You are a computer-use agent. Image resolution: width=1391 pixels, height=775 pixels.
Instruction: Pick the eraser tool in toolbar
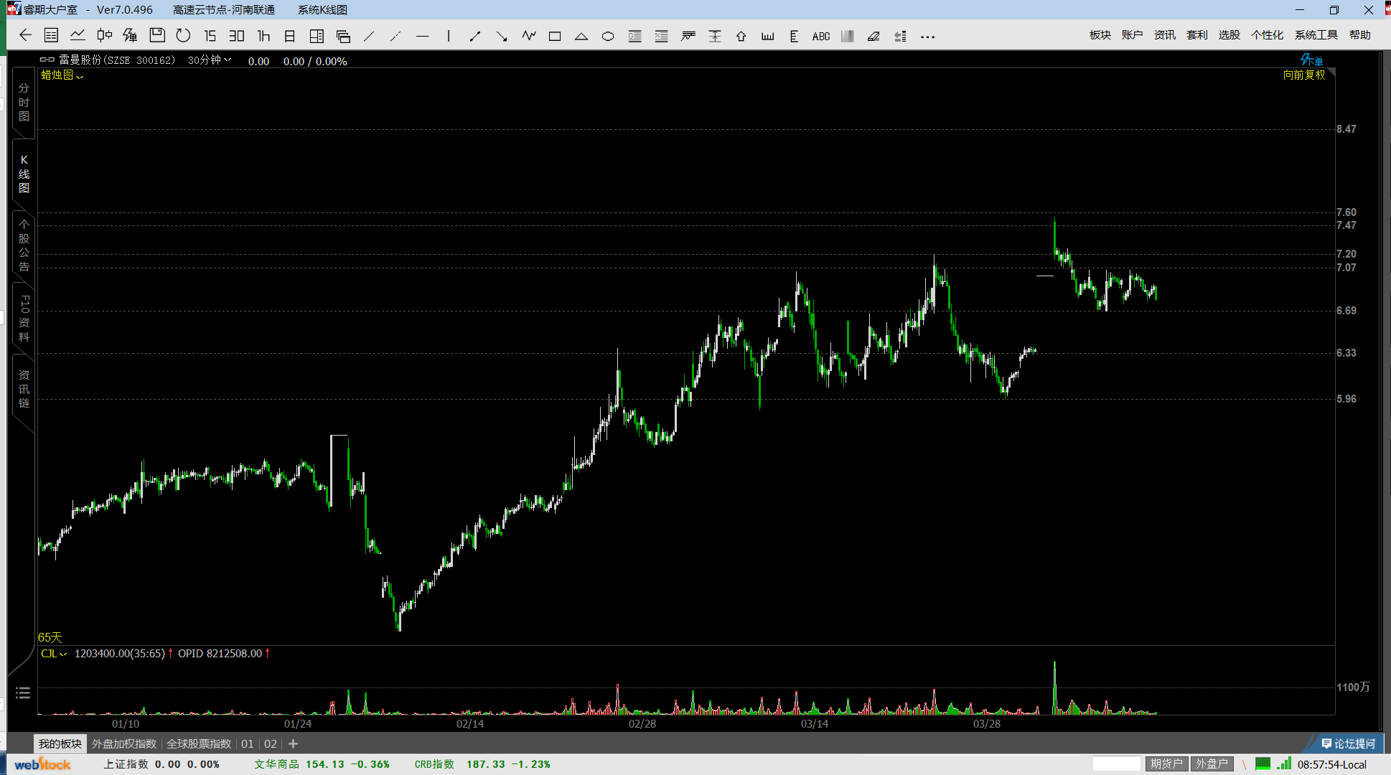pos(874,37)
